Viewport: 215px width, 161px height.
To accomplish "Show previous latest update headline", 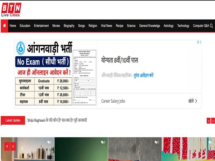I will point(209,121).
